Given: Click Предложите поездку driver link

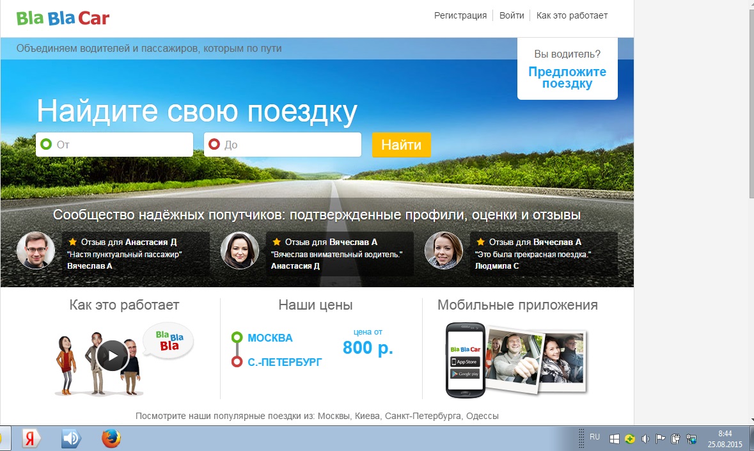Looking at the screenshot, I should pos(567,77).
